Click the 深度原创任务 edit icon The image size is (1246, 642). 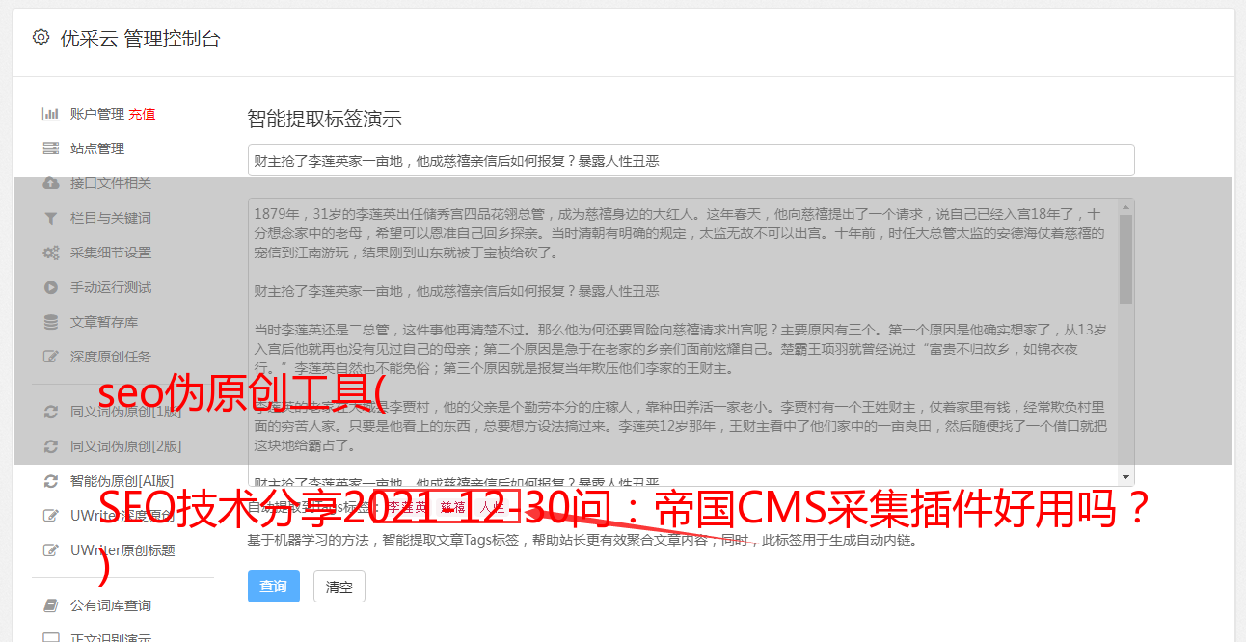(x=51, y=357)
